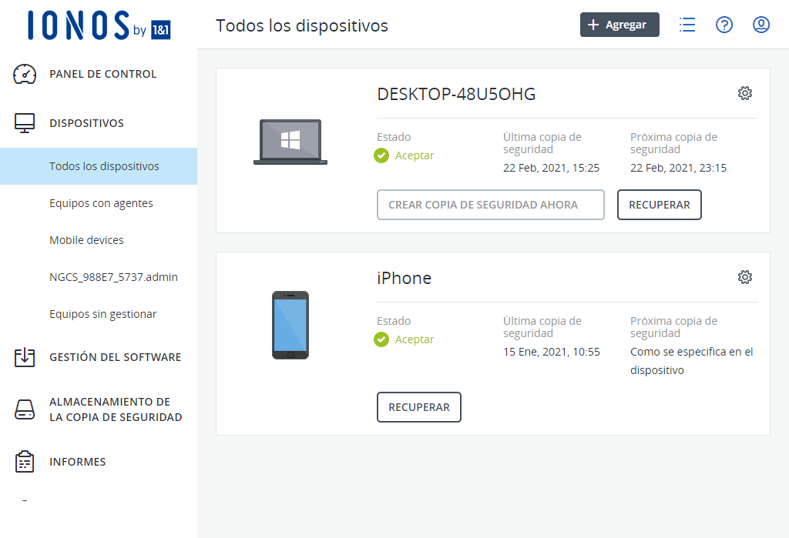Click the iPhone device image
The width and height of the screenshot is (789, 538).
(290, 325)
